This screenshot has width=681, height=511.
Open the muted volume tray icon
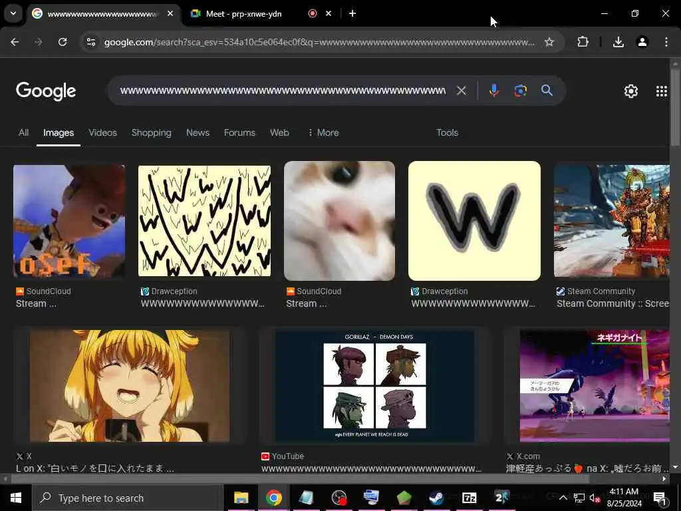595,498
